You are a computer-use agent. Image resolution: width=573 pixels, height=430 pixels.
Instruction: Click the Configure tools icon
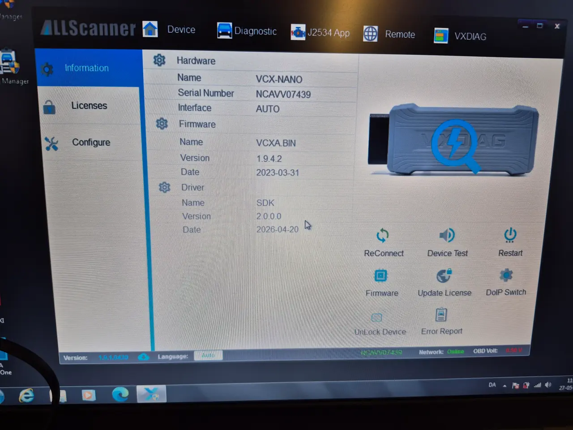(x=51, y=143)
